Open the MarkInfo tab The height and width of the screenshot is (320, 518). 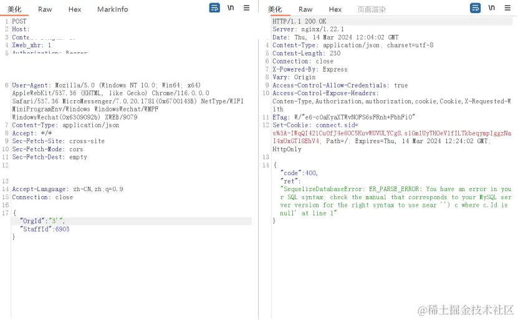pos(113,9)
